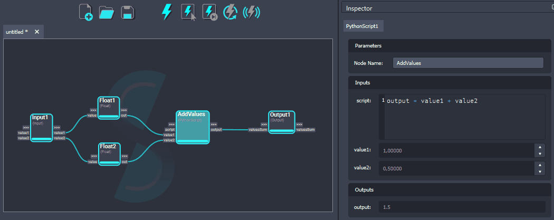Increase value2 with the up arrow

(x=540, y=165)
